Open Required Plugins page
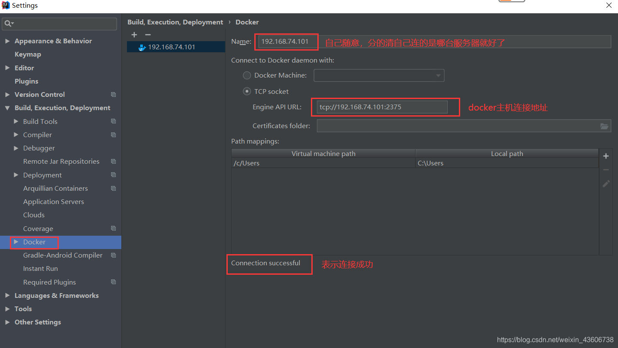 49,282
